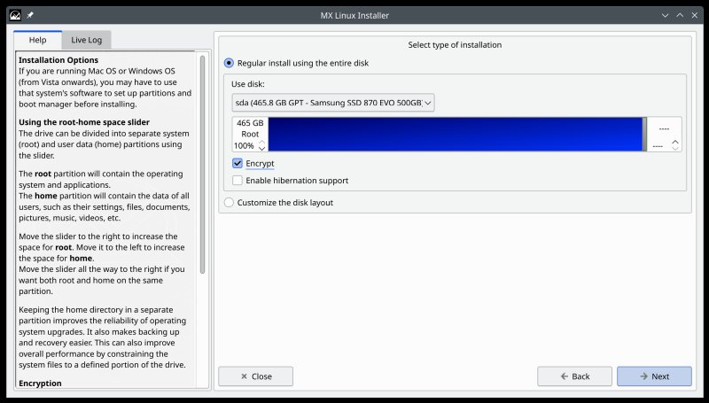This screenshot has height=403, width=709.
Task: Open the Use disk dropdown
Action: pos(333,103)
